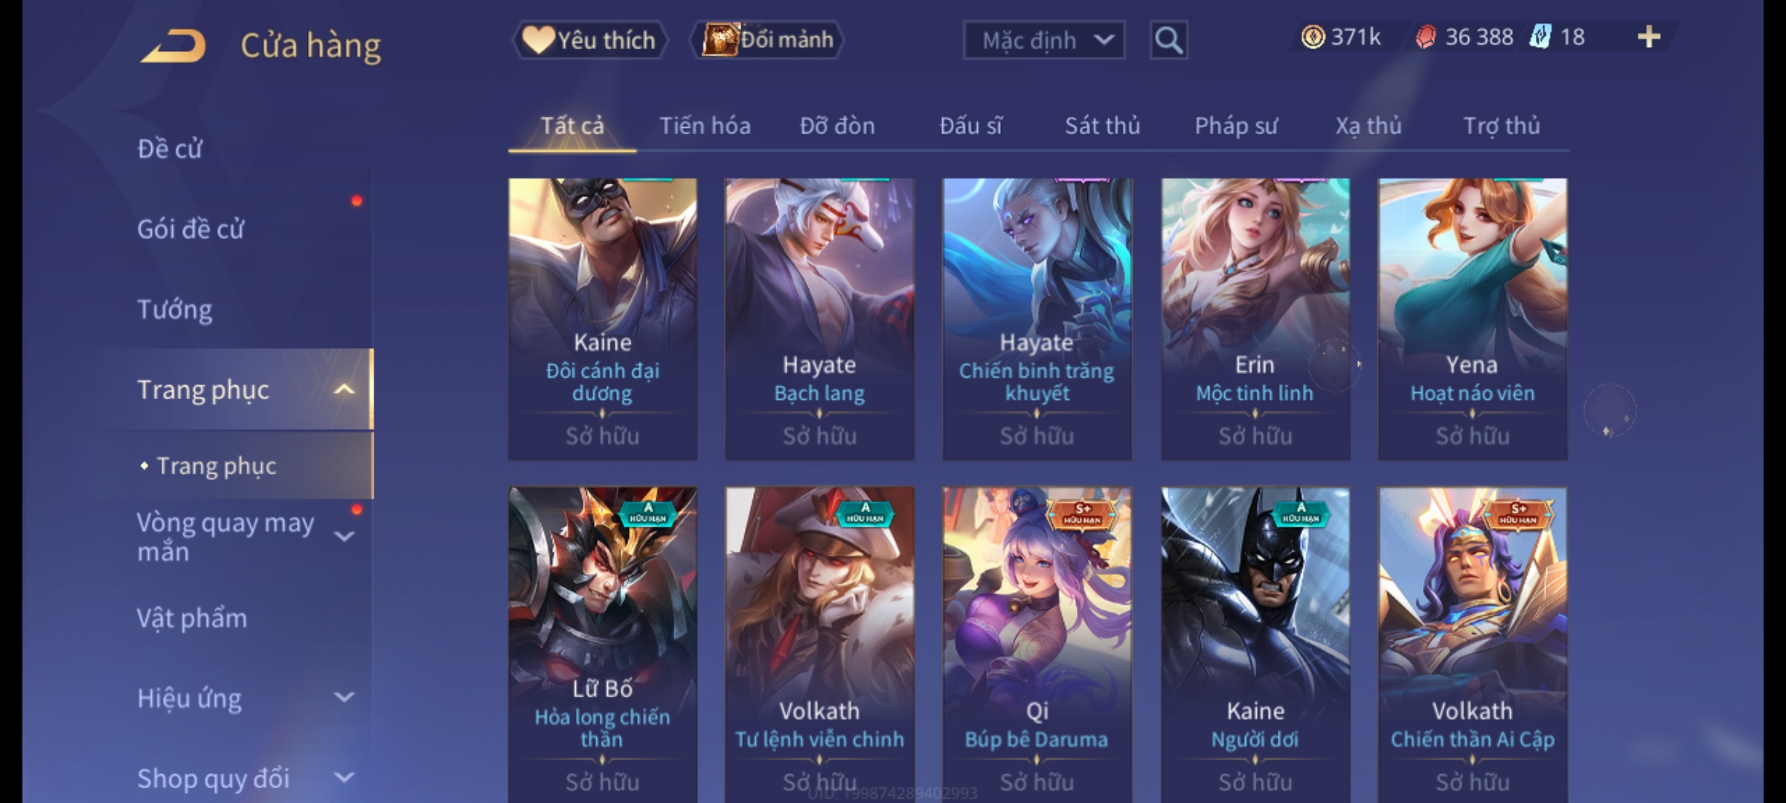Open the search magnifier icon
Viewport: 1786px width, 803px height.
[1168, 40]
